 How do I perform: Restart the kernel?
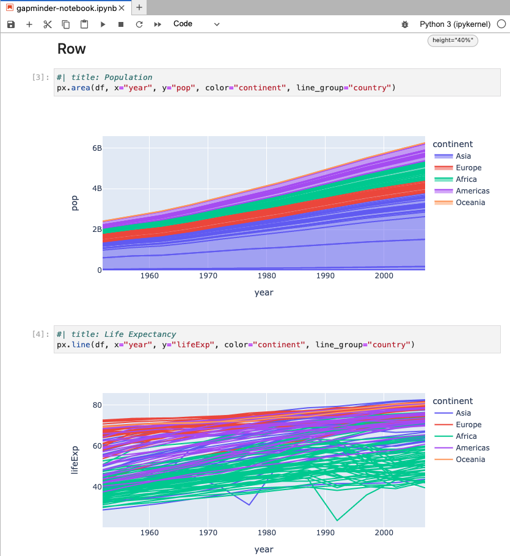click(139, 24)
